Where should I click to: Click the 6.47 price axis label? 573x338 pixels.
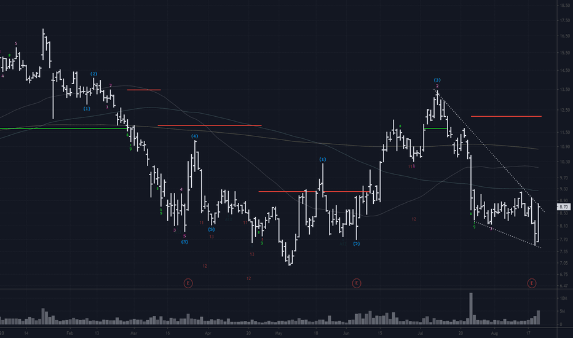tap(564, 286)
